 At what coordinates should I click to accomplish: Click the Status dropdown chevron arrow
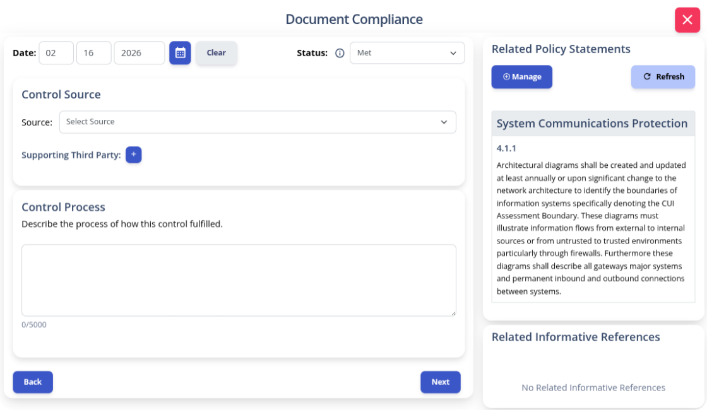click(x=453, y=53)
